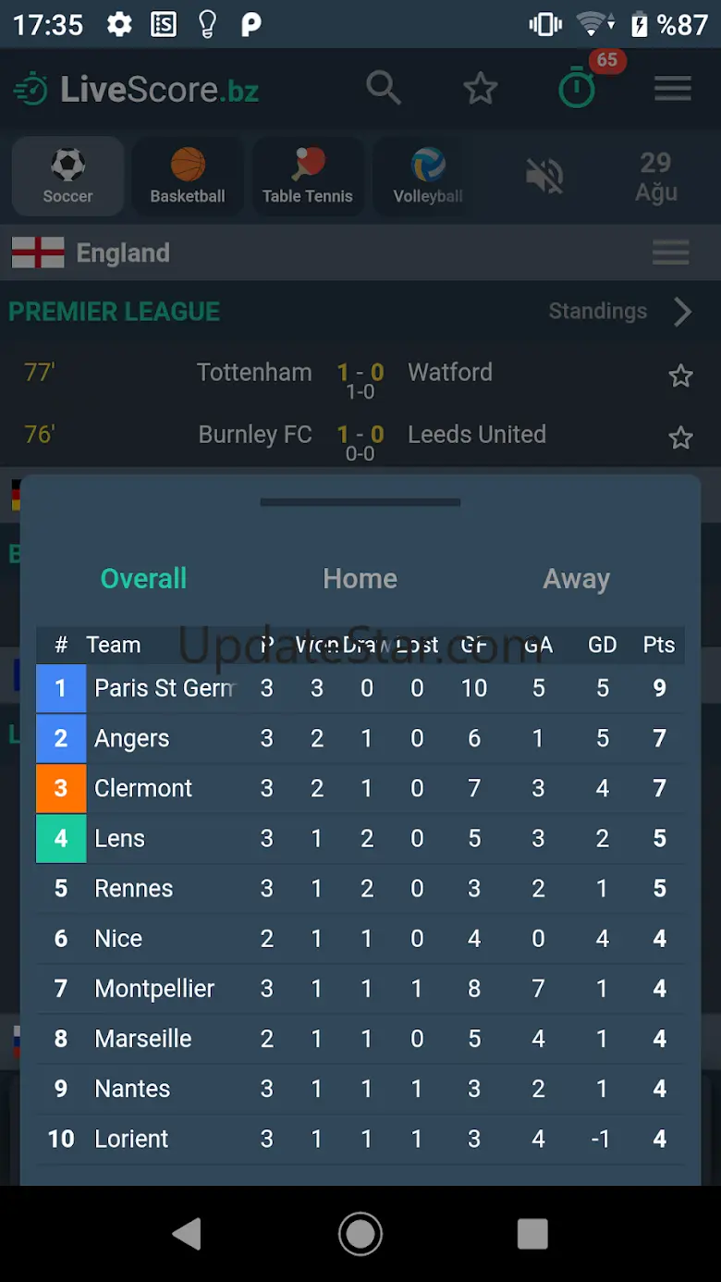Open live matches stopwatch icon
This screenshot has height=1282, width=721.
tap(578, 89)
